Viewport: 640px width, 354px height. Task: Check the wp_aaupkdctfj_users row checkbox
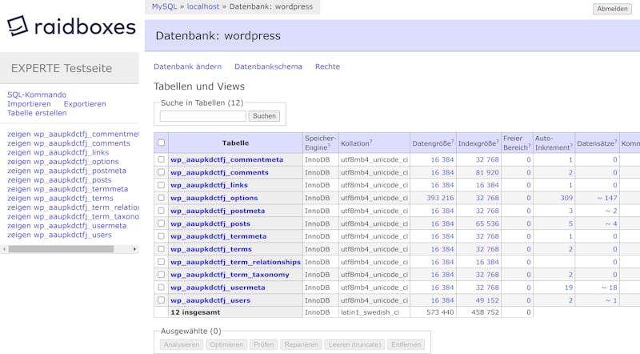pyautogui.click(x=162, y=300)
